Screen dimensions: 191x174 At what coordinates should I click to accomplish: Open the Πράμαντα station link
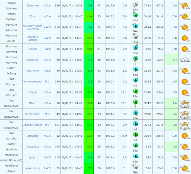[32, 6]
